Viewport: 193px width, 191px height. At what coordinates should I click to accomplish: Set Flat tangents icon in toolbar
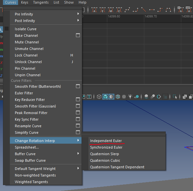point(152,10)
